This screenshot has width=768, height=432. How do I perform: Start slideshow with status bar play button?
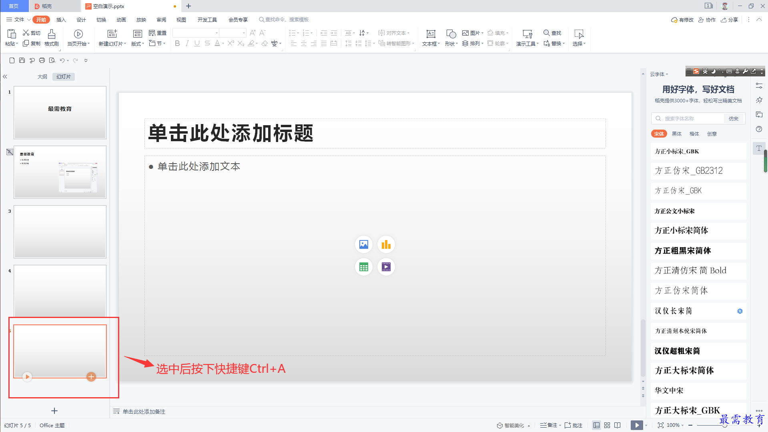tap(636, 425)
